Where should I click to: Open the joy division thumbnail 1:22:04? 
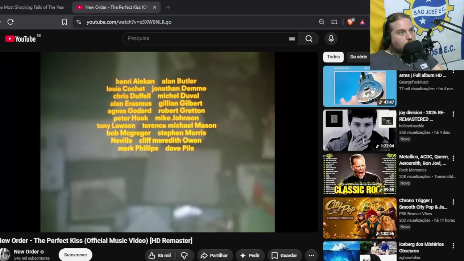pyautogui.click(x=360, y=130)
